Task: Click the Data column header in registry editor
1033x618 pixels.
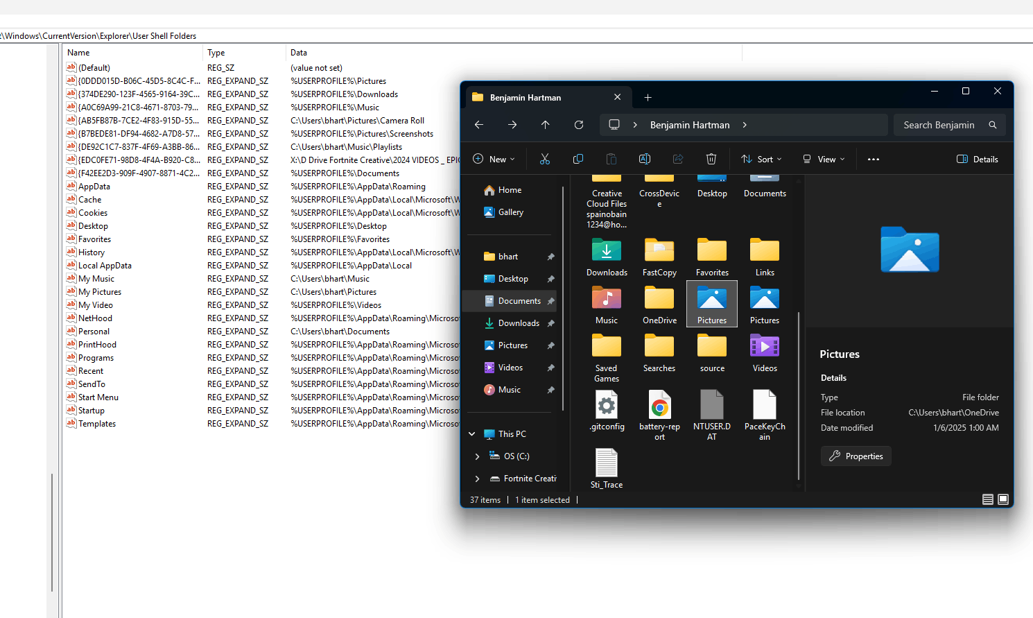Action: [513, 53]
